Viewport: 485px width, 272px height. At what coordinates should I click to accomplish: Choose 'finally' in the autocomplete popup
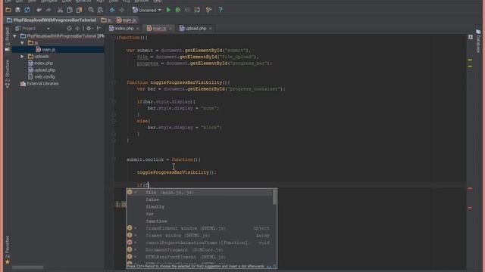pyautogui.click(x=199, y=206)
